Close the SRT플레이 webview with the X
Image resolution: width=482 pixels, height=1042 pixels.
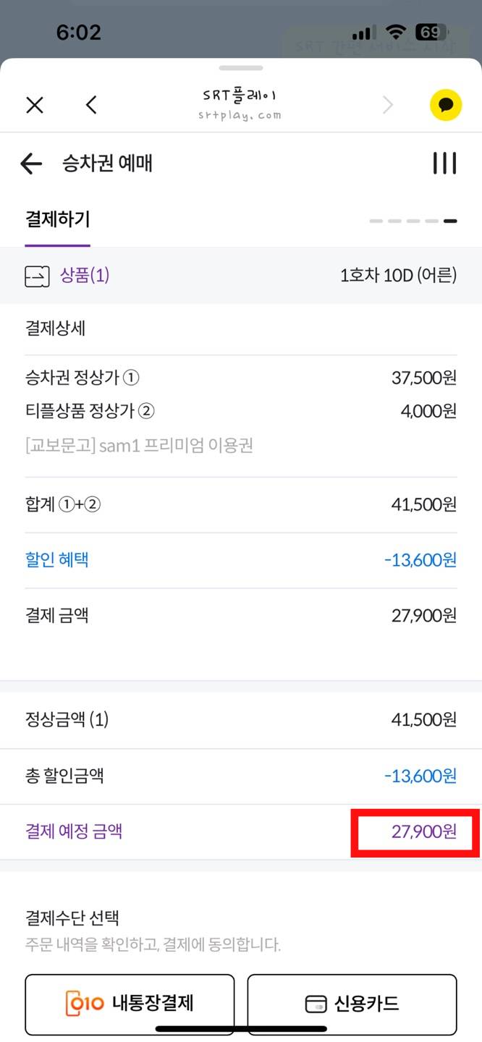(x=34, y=104)
